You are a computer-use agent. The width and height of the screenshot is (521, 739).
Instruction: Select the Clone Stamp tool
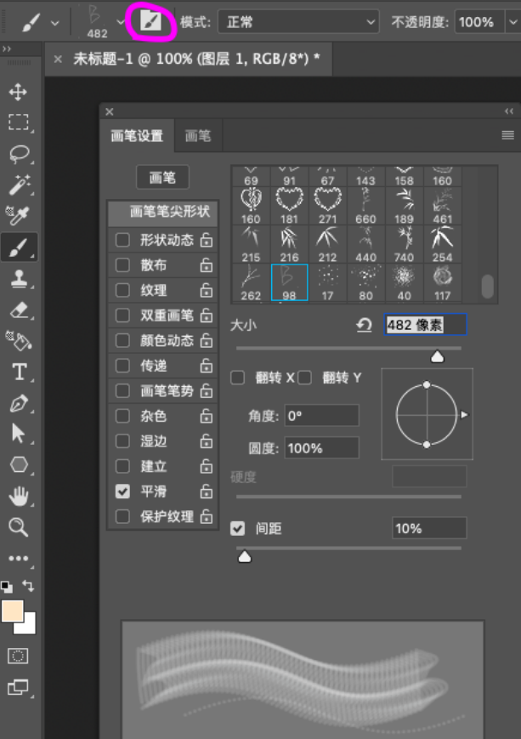point(19,278)
